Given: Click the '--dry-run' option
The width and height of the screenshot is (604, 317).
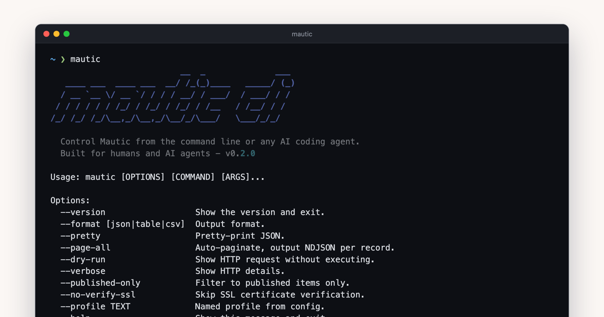Looking at the screenshot, I should 83,260.
